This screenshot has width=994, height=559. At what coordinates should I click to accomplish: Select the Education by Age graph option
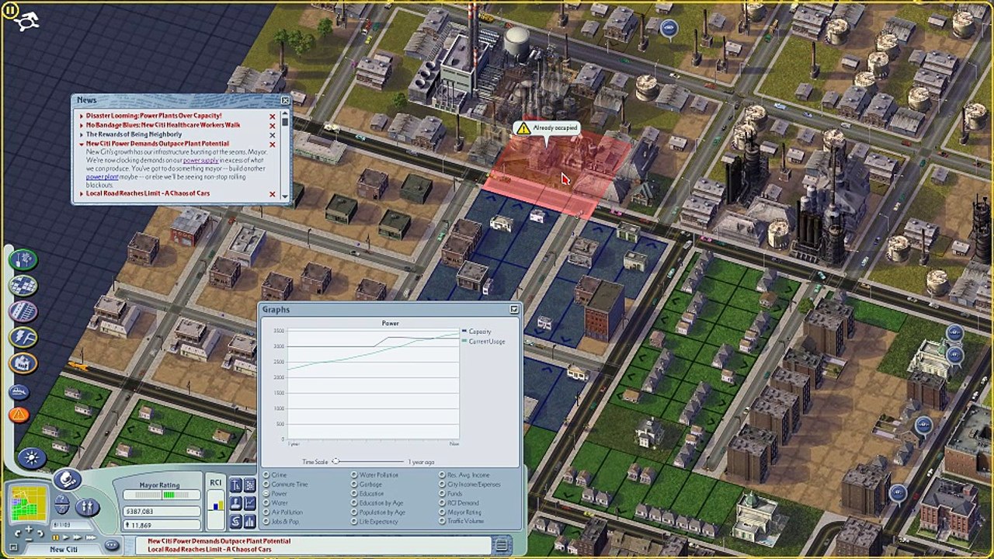(x=377, y=503)
